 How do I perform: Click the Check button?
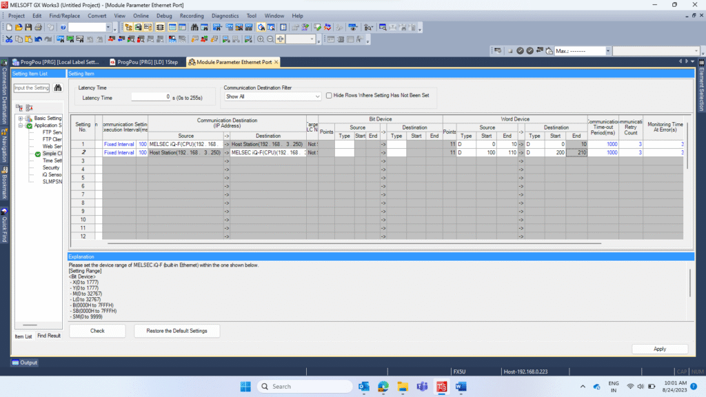click(97, 331)
